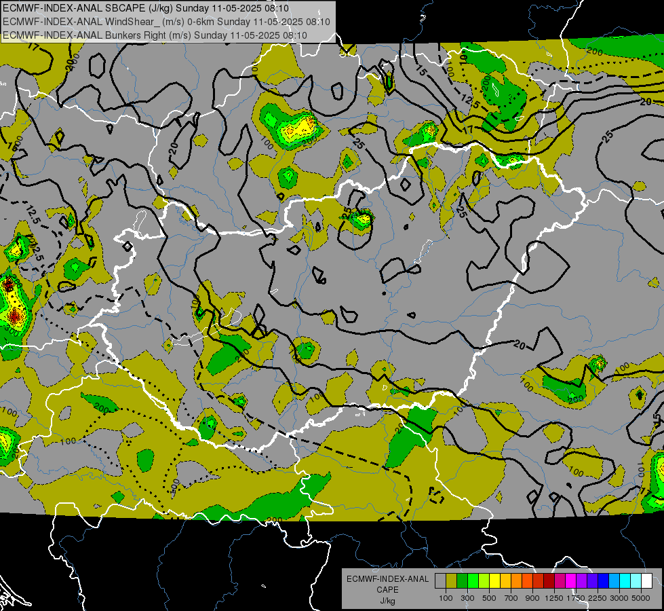The width and height of the screenshot is (664, 611).
Task: Click the WindShear_ (m/s) 0-6km title line
Action: tap(166, 22)
